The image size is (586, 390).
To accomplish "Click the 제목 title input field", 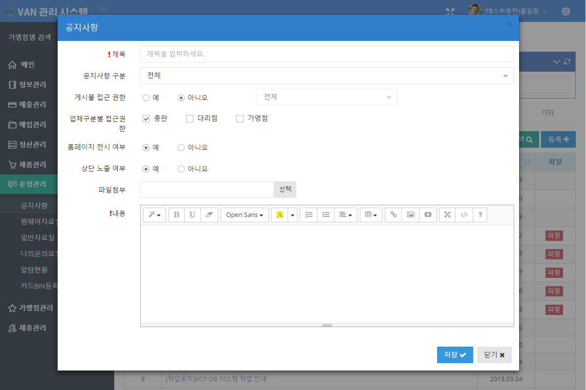I will pyautogui.click(x=327, y=54).
